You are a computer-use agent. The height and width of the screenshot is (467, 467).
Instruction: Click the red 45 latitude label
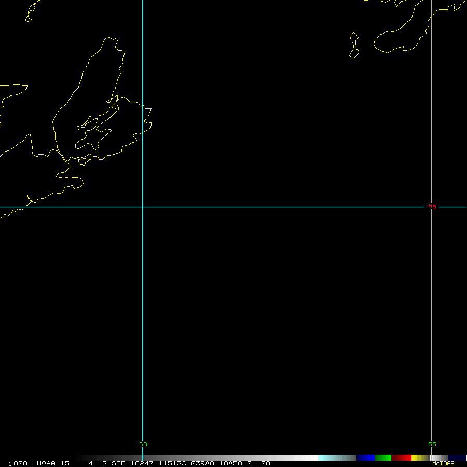tap(432, 206)
